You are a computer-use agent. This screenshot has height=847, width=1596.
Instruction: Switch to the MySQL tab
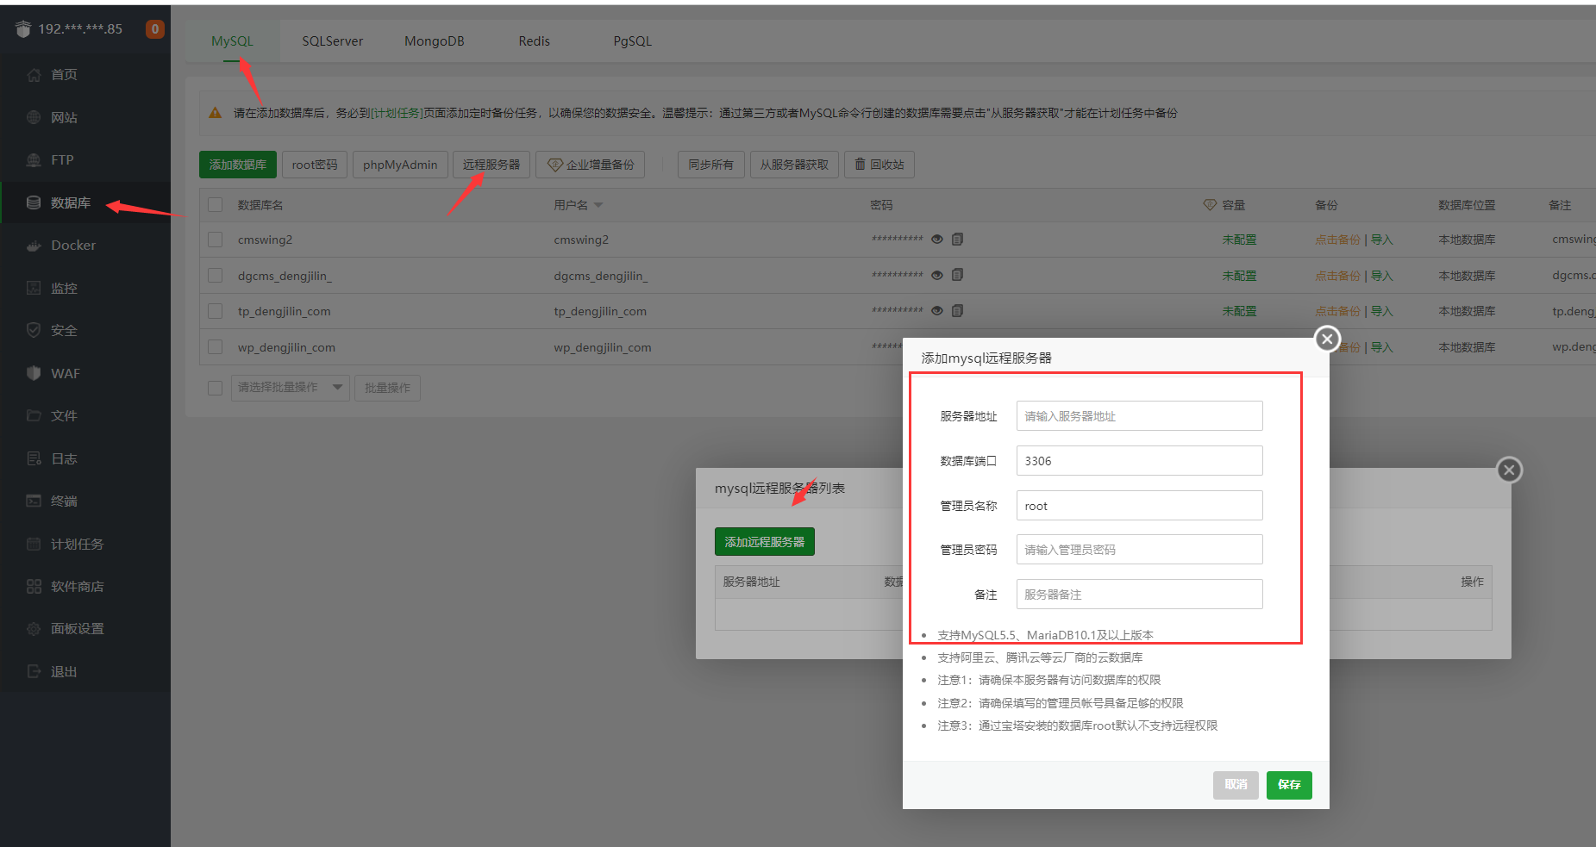click(233, 41)
